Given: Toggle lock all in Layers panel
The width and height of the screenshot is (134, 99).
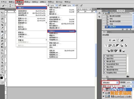Looking at the screenshot, I should [x=115, y=86].
